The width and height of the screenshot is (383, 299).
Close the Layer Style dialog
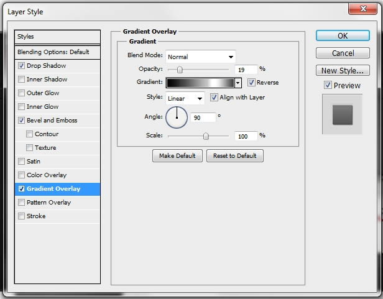click(x=362, y=9)
